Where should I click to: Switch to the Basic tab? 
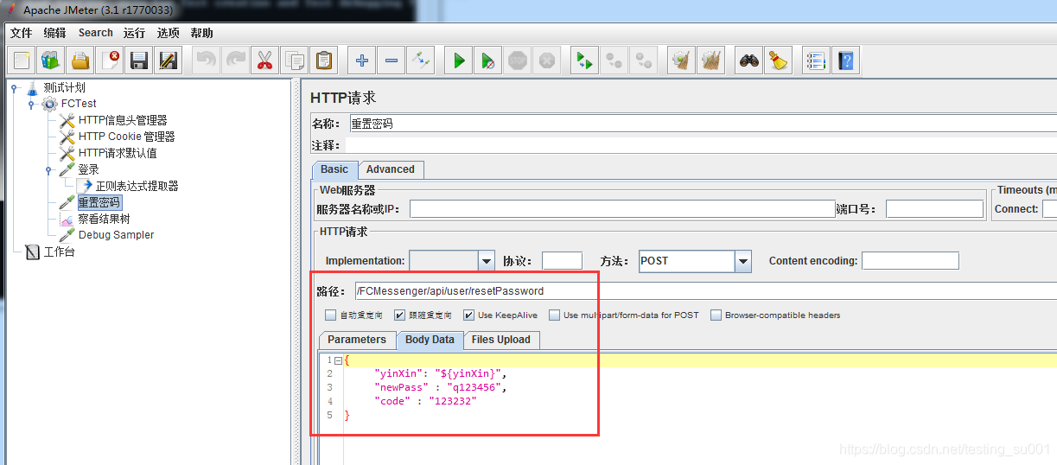click(334, 169)
